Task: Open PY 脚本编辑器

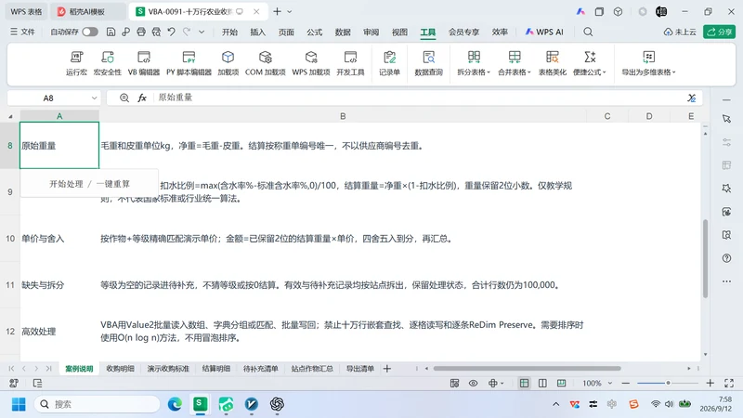Action: (x=189, y=63)
